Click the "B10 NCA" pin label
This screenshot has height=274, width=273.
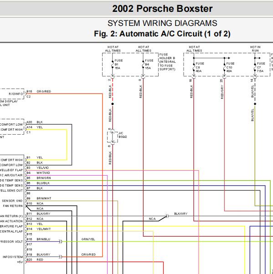click(35, 203)
